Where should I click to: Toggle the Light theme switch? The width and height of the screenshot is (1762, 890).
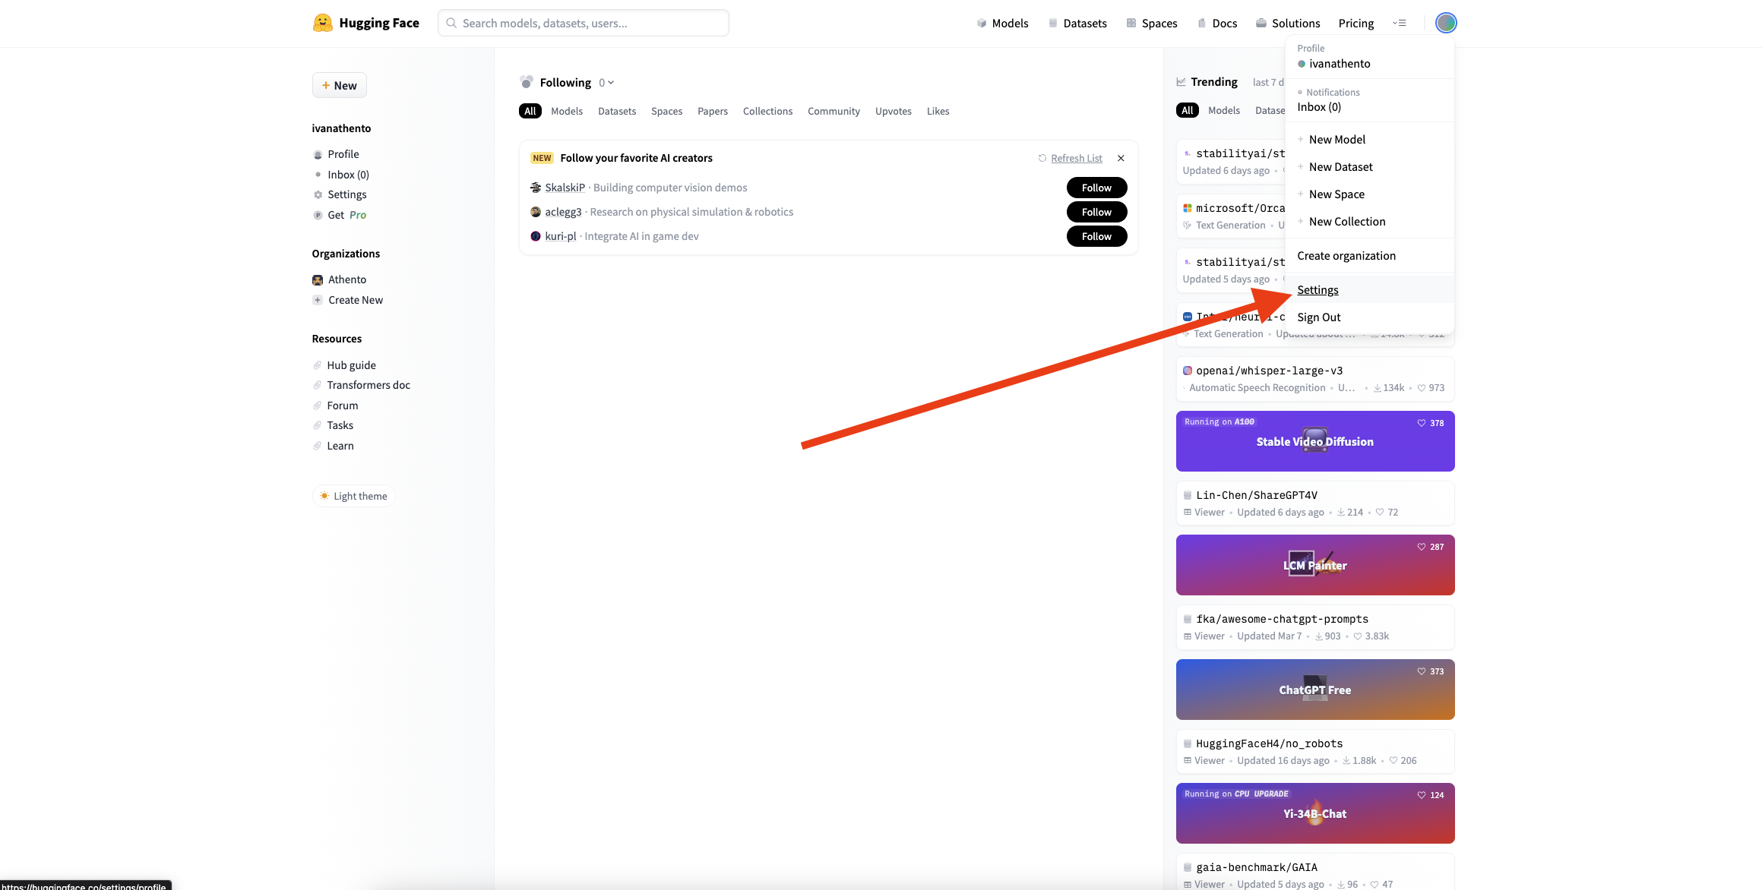(354, 496)
